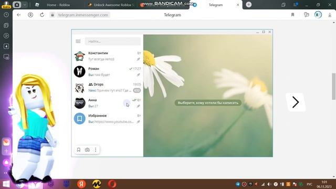The width and height of the screenshot is (336, 189).
Task: Click the Telegram search field "Найти..."
Action: tap(113, 41)
